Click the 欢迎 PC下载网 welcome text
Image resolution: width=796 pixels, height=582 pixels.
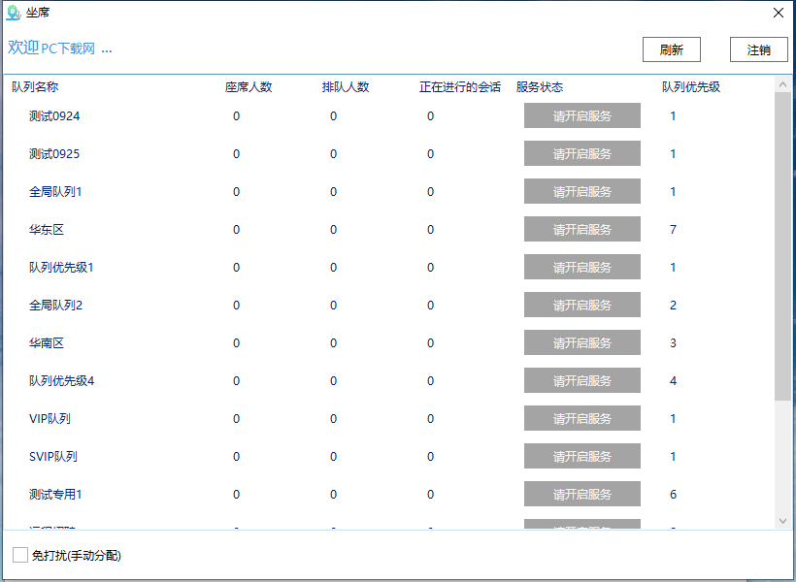[60, 48]
